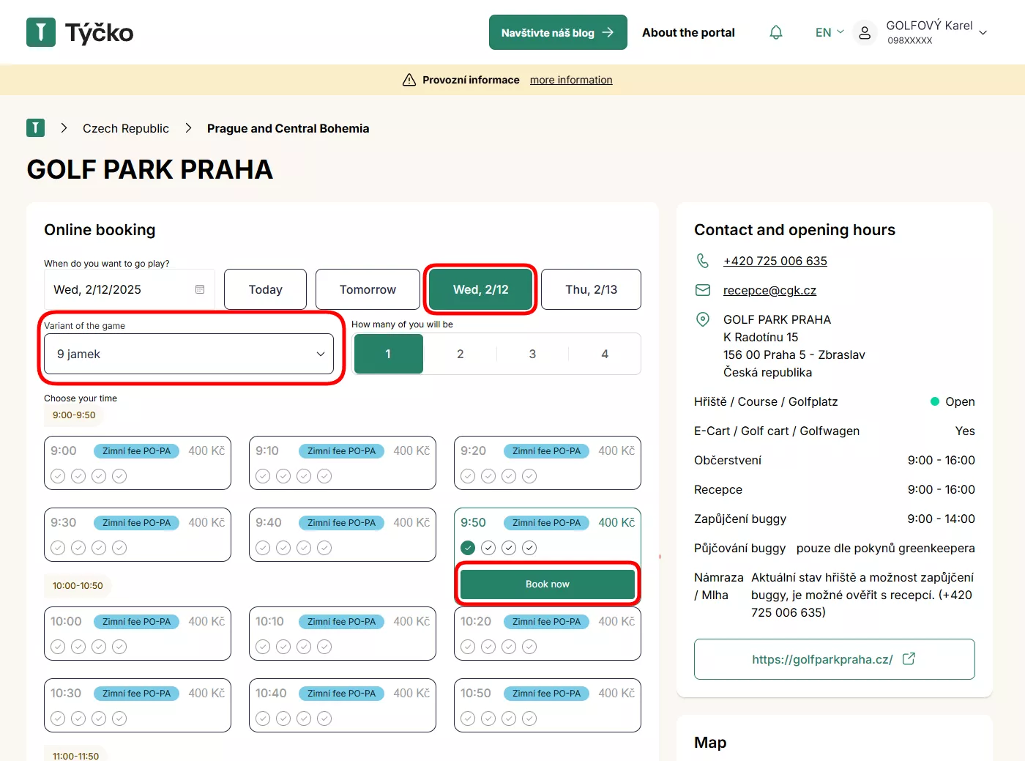The width and height of the screenshot is (1025, 761).
Task: Open the EN language selector
Action: pos(830,32)
